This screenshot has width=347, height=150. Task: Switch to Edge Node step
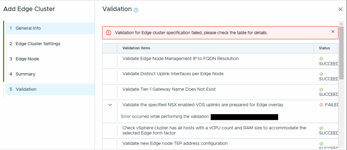pos(27,59)
